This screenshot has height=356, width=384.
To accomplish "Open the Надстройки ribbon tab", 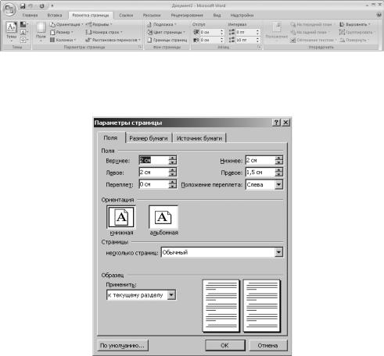I will [242, 16].
